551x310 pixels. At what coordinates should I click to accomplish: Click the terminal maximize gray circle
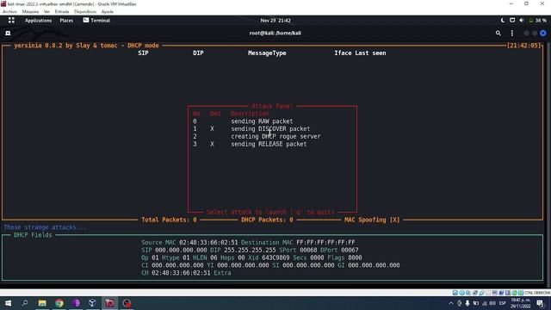pyautogui.click(x=535, y=33)
